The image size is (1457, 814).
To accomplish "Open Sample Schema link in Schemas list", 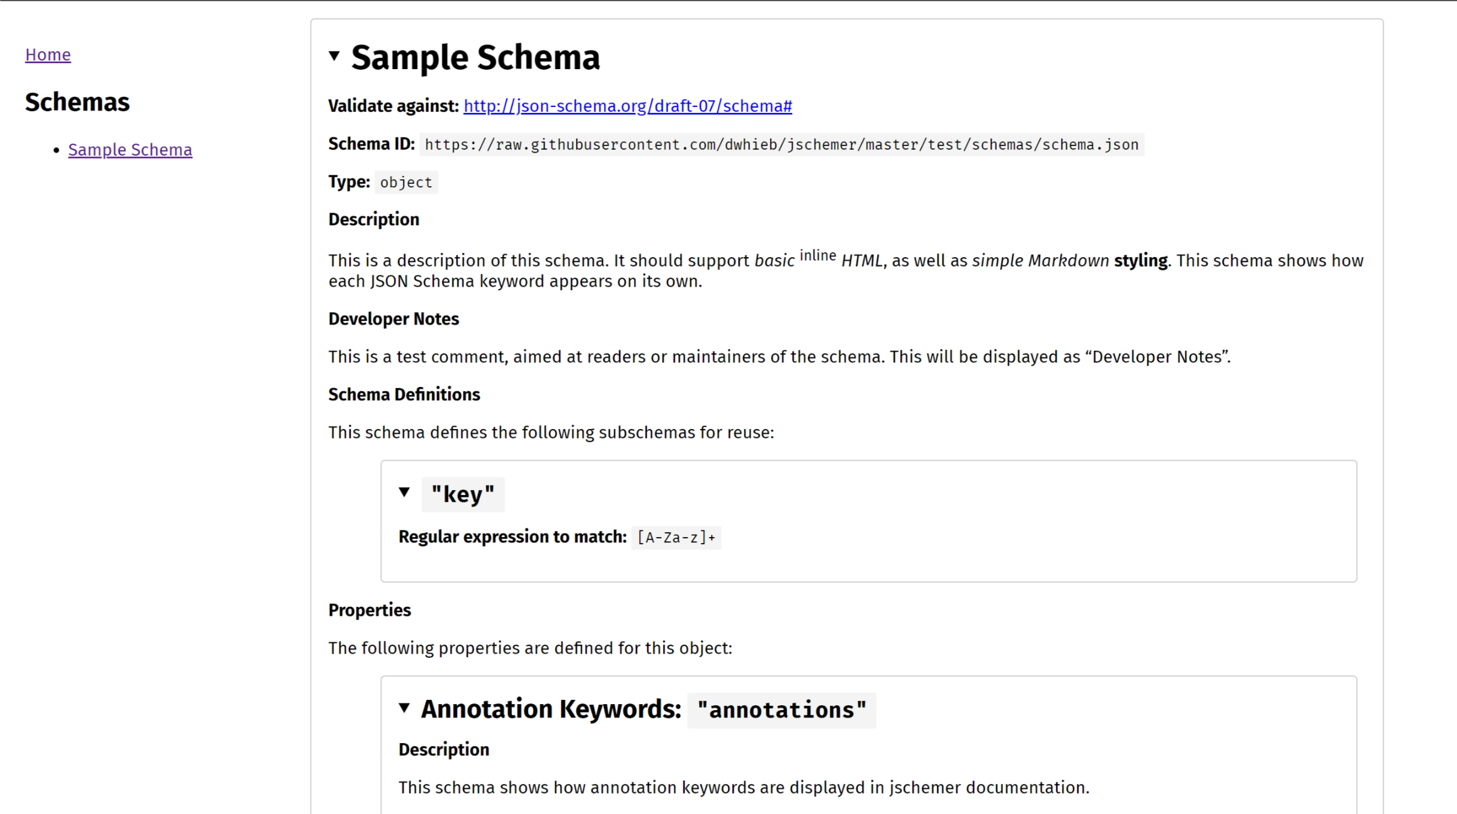I will point(130,150).
